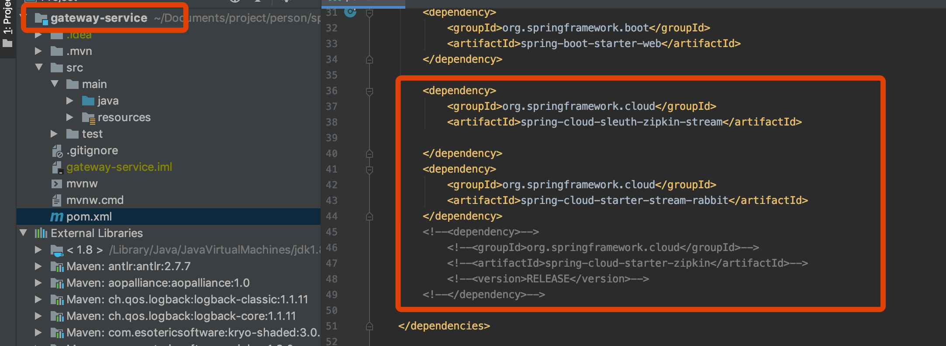
Task: Toggle fold marker at line 36
Action: (x=369, y=91)
